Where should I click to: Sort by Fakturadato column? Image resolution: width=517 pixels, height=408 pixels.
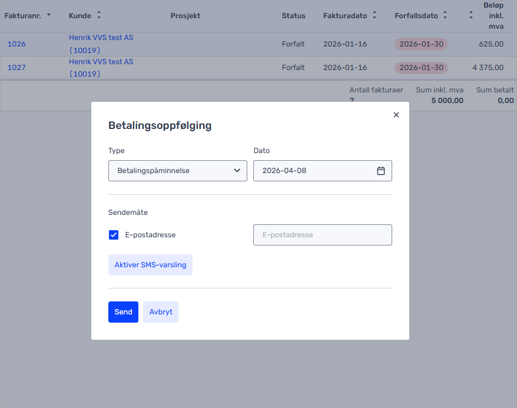375,15
